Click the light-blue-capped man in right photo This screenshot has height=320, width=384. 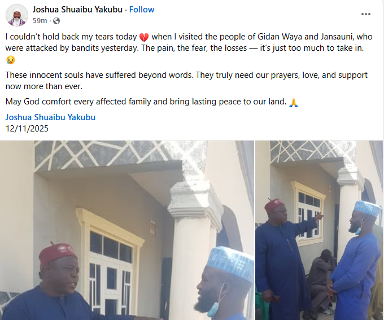pos(355,260)
